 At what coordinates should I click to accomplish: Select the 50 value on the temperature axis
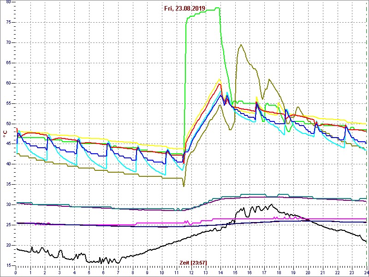(8, 124)
